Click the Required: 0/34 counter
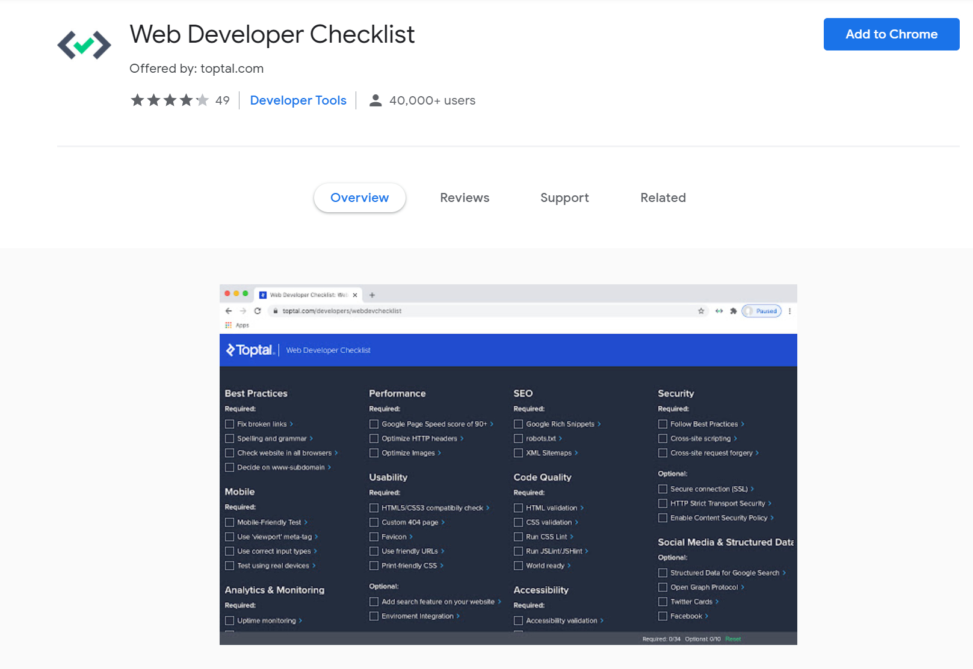This screenshot has width=973, height=669. pyautogui.click(x=661, y=639)
